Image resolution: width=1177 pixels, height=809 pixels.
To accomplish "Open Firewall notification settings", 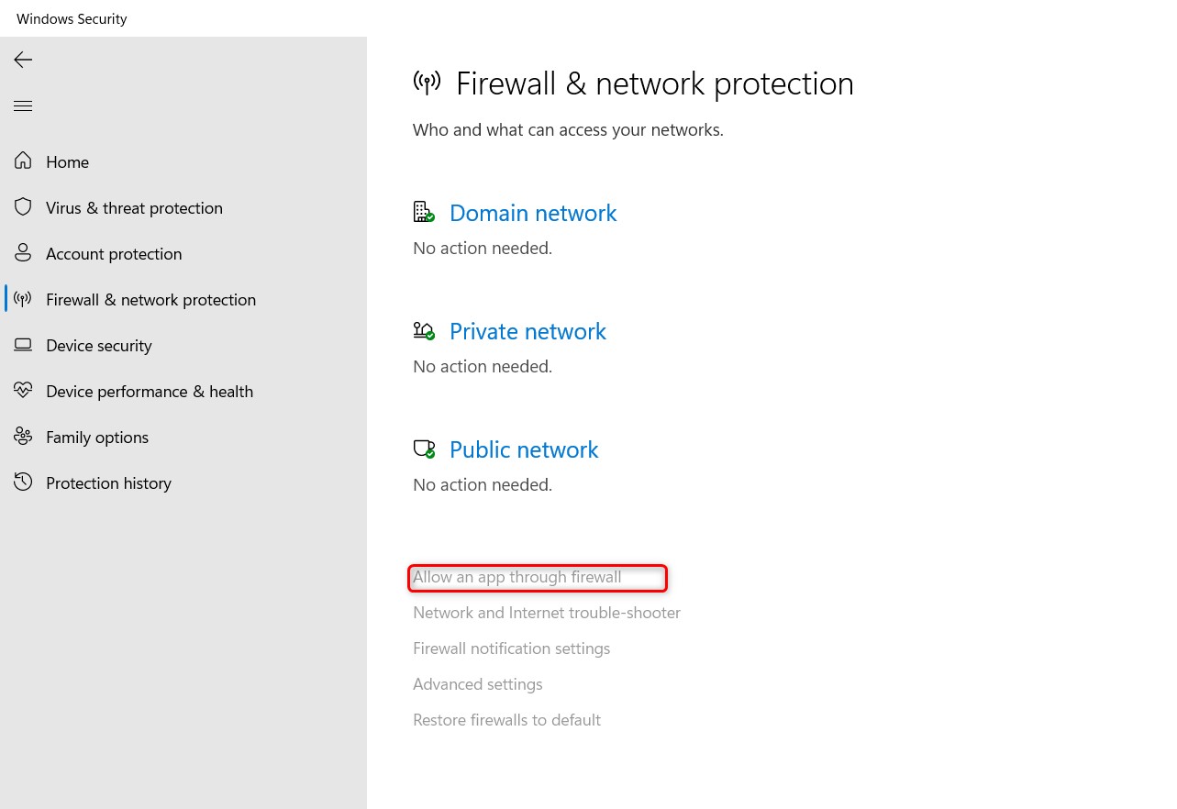I will (x=511, y=648).
